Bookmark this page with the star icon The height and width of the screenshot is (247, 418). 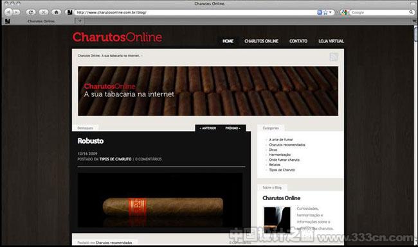point(325,12)
